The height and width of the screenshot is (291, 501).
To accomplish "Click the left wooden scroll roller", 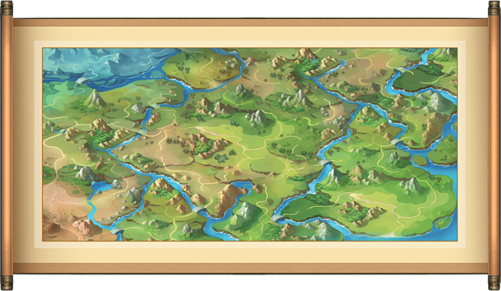I will tap(6, 145).
